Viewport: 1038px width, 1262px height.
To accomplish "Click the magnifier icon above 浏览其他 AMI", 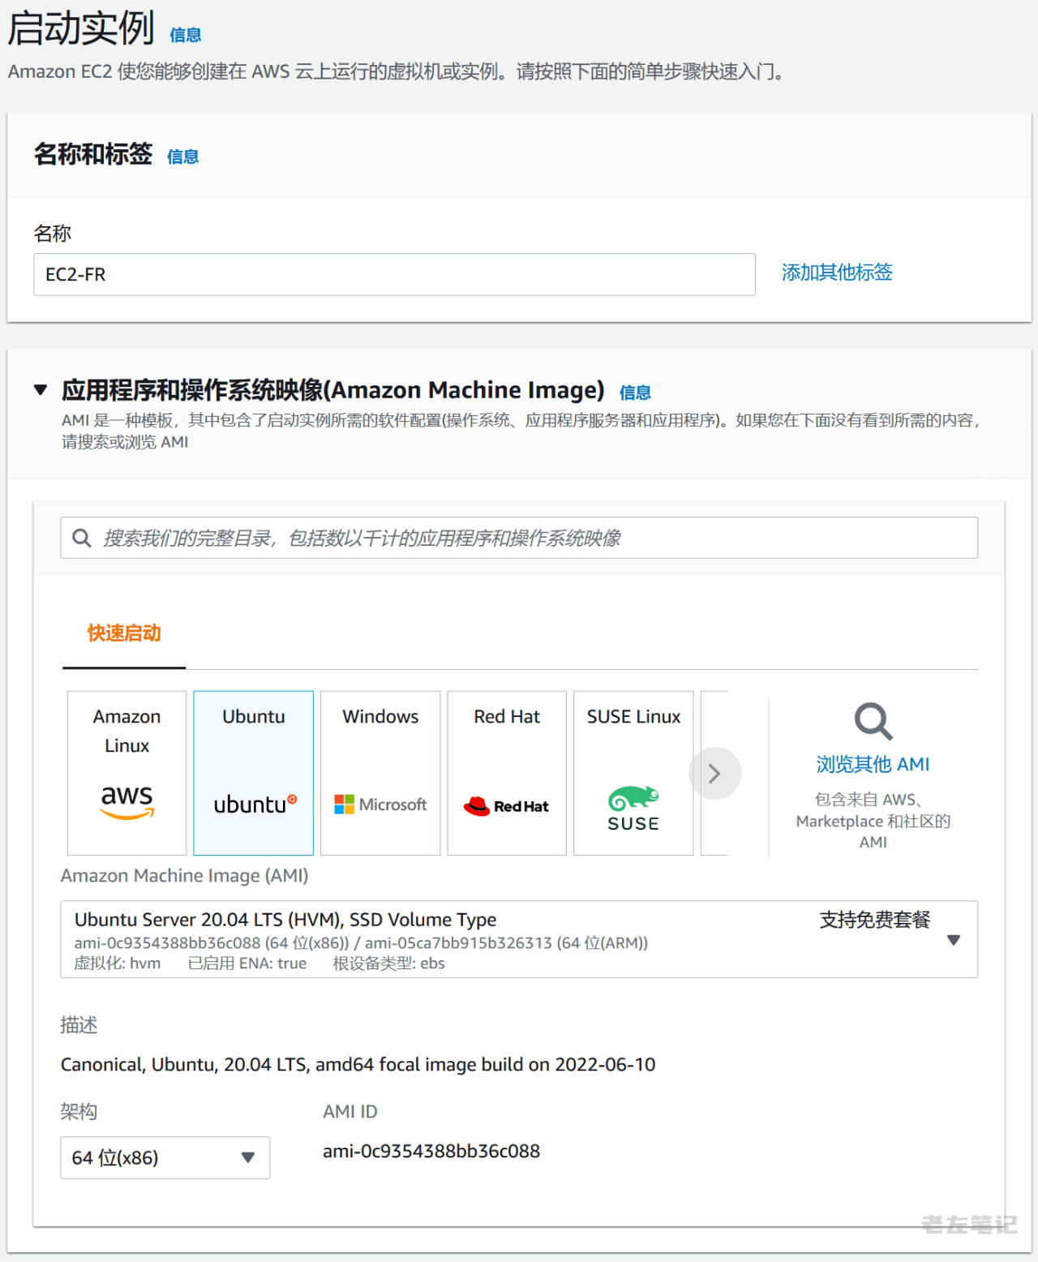I will point(873,721).
